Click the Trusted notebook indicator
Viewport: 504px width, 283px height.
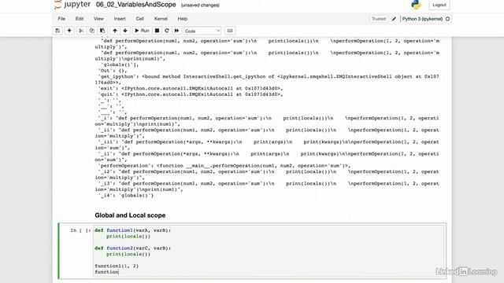378,19
